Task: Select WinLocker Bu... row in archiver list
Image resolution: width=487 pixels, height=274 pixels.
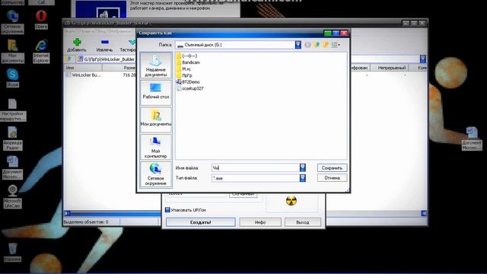Action: 83,75
